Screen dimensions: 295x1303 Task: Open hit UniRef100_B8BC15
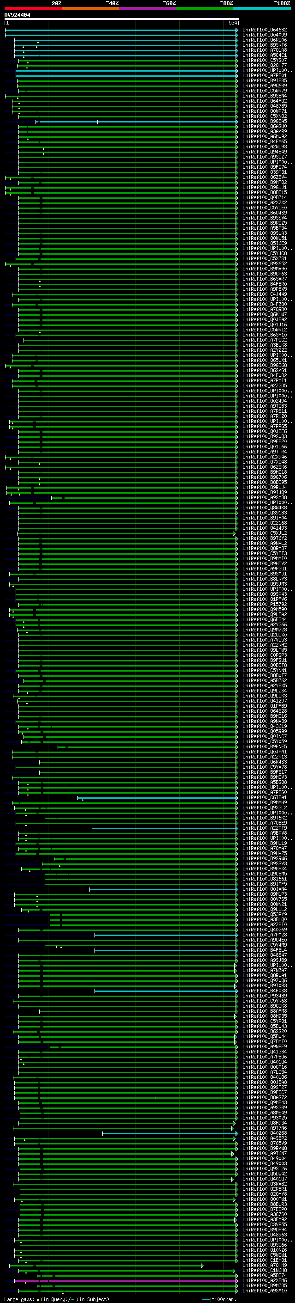pos(265,192)
